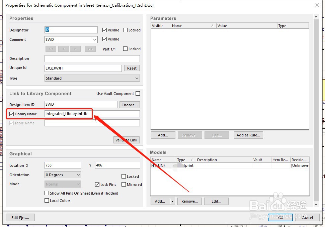Open the Orientation dropdown showing 0 Degrees
Screen dimensions: 325x227
pos(78,175)
